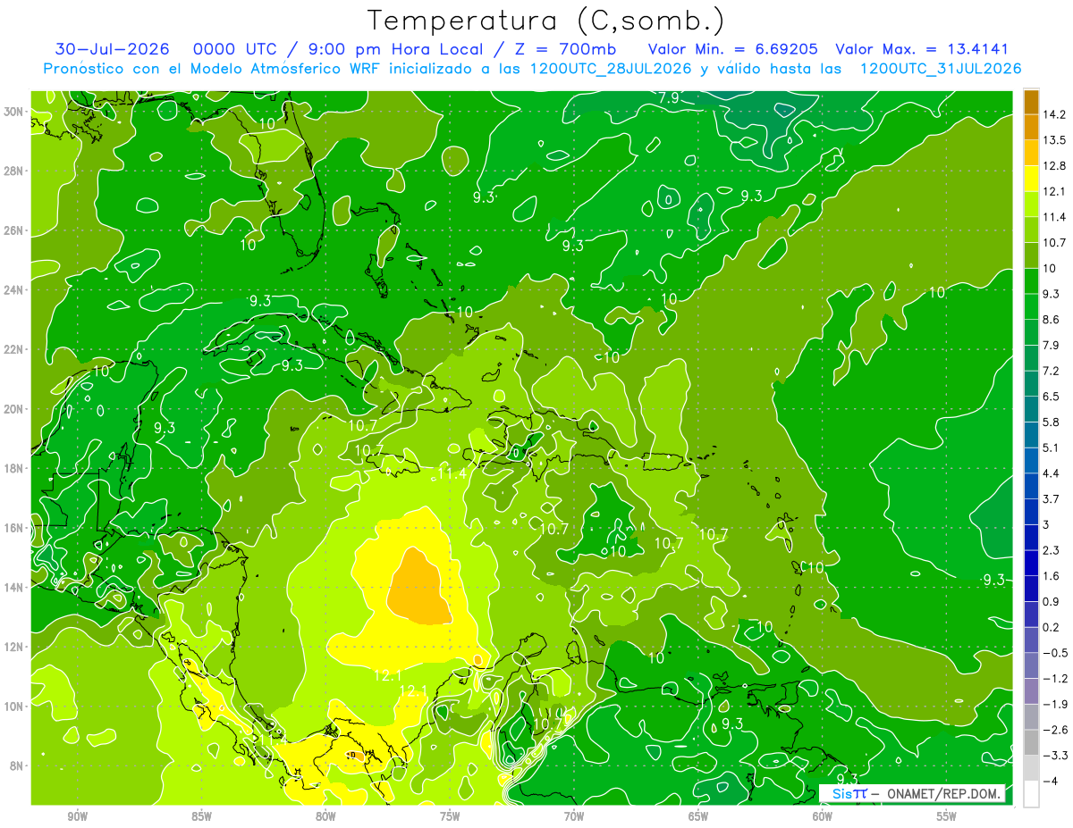The width and height of the screenshot is (1073, 828).
Task: Click the "6.5" colorbar scale value
Action: tap(1053, 396)
